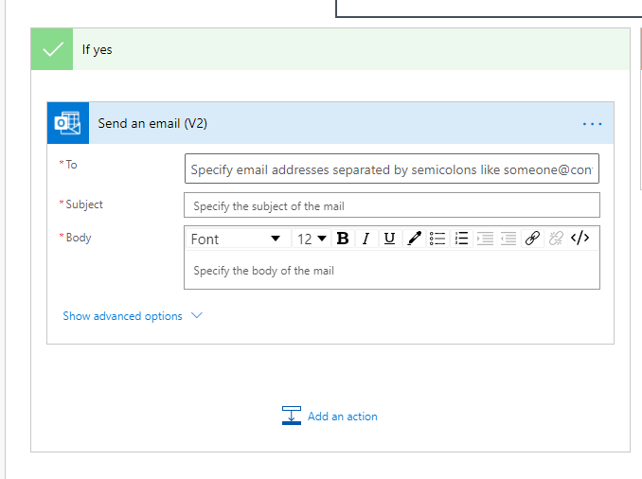
Task: Click the increase indent icon
Action: (x=485, y=239)
